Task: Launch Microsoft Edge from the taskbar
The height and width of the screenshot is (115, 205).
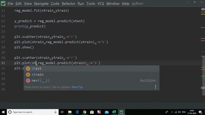Action: pos(77,112)
